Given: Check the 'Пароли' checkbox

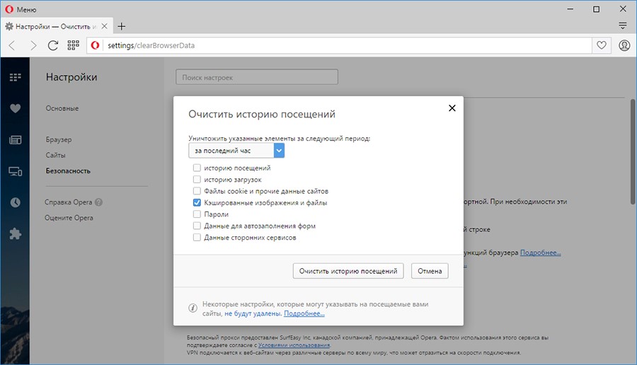Looking at the screenshot, I should pyautogui.click(x=197, y=214).
